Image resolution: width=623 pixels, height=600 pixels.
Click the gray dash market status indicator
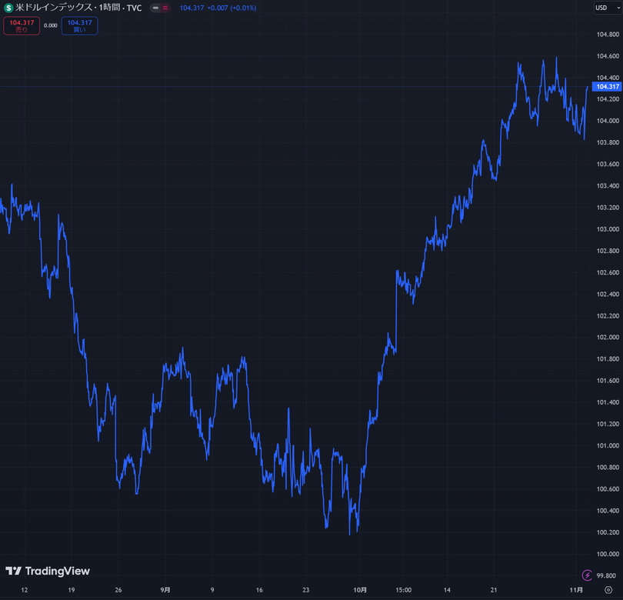(155, 8)
